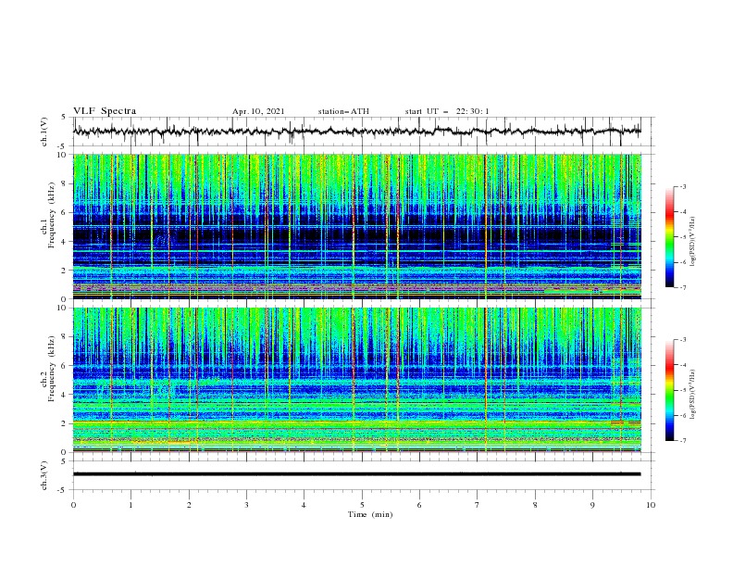Click '-7' label on upper color bar

[x=683, y=287]
